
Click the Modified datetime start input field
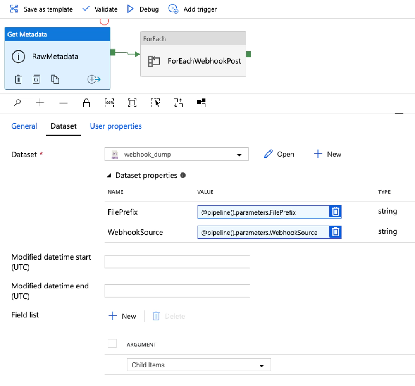pyautogui.click(x=177, y=261)
